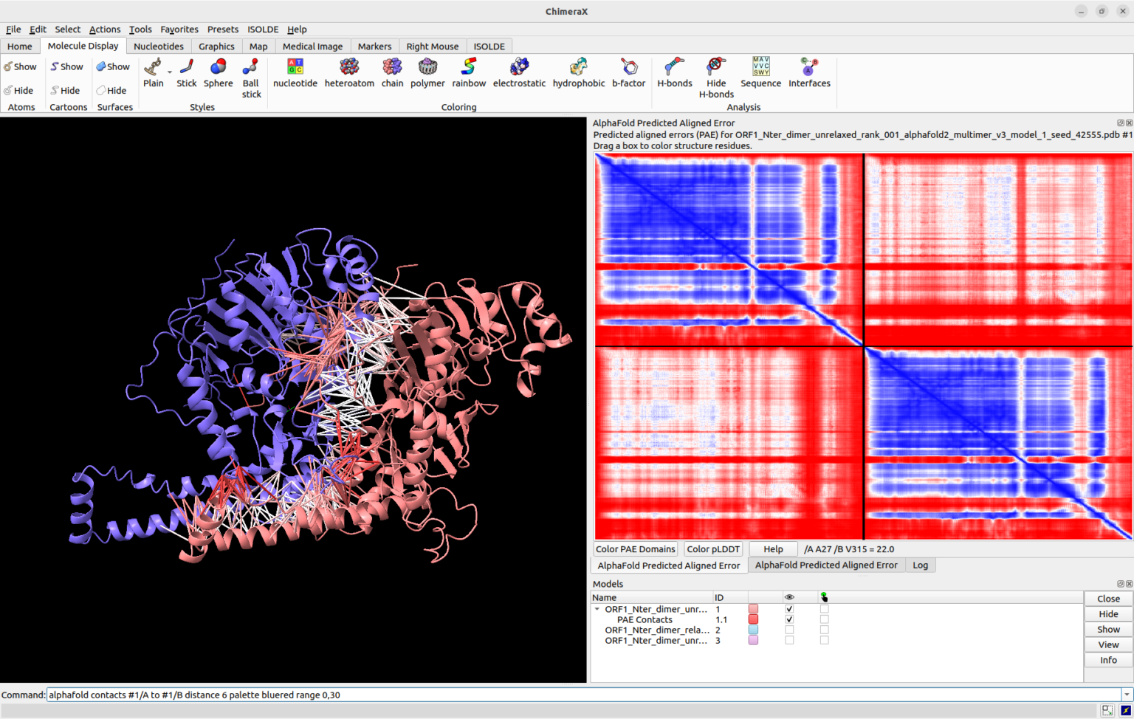
Task: Apply the Stick style
Action: 187,72
